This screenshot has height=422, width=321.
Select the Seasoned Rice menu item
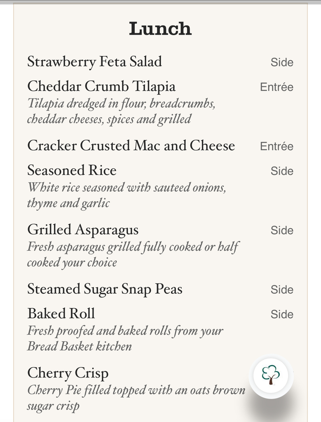(72, 170)
